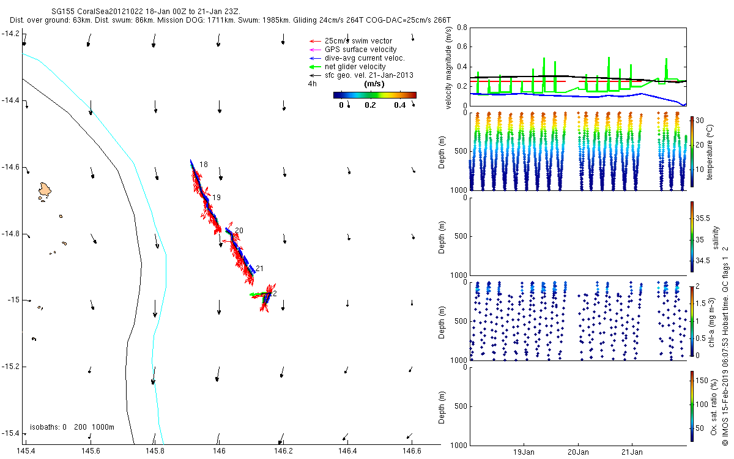The image size is (734, 459).
Task: Click the 'Ox. sat. ratio (%)' colorbar label
Action: click(x=714, y=406)
